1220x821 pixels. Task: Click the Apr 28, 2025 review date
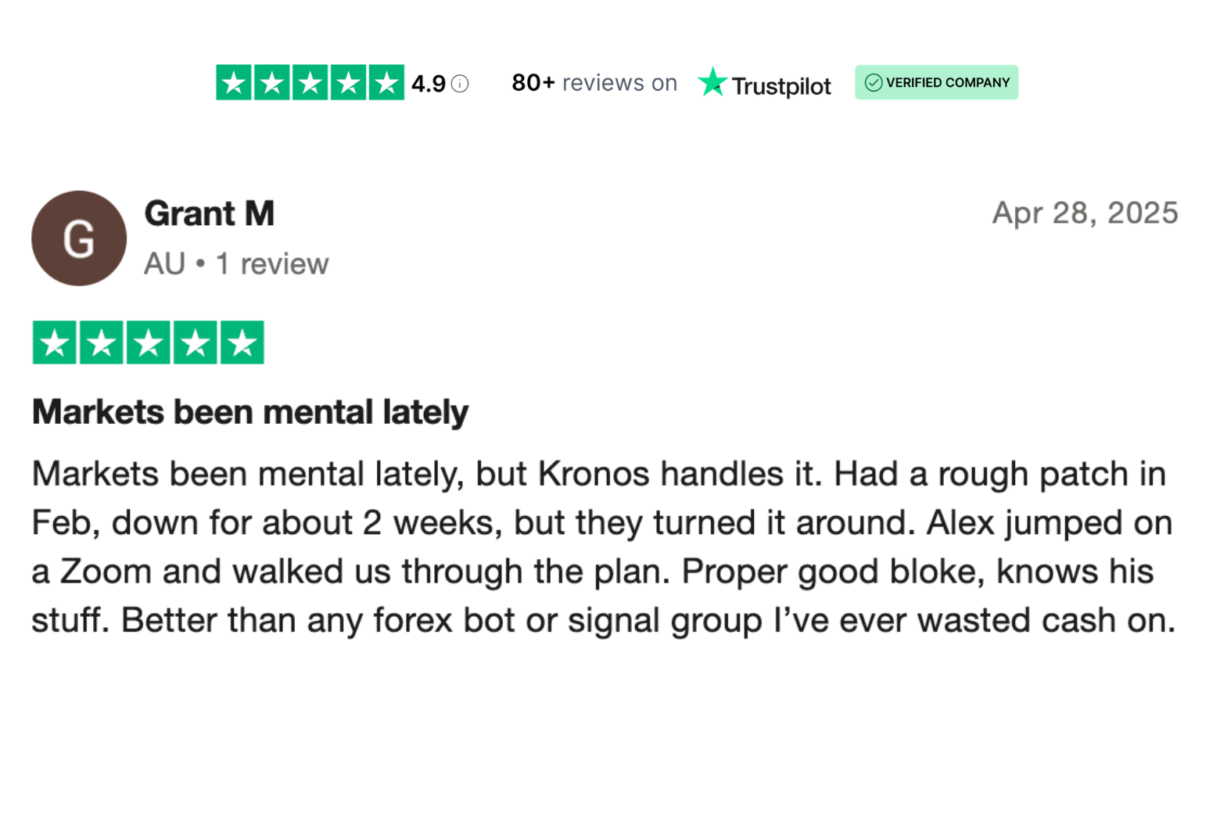tap(1085, 213)
